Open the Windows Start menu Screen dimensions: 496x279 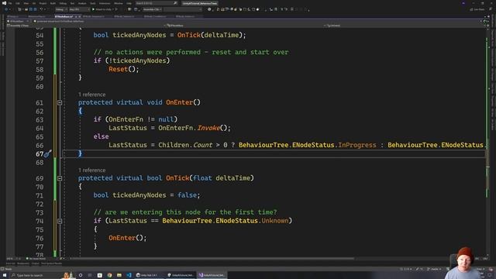pos(5,275)
